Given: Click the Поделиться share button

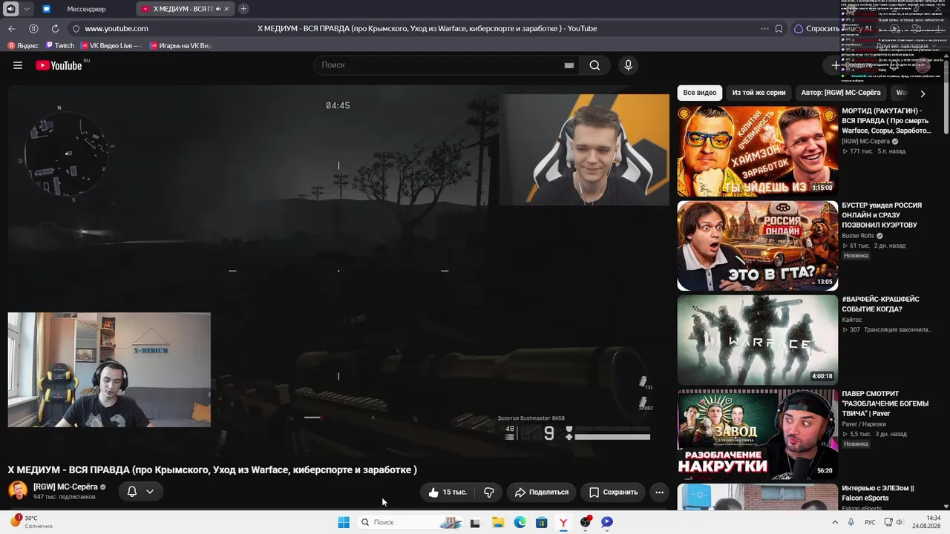Looking at the screenshot, I should (542, 492).
